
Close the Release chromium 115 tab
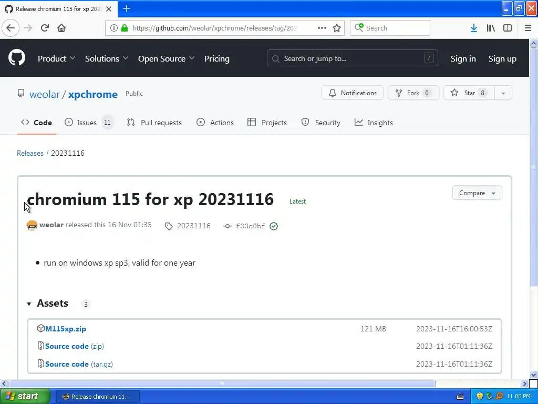tap(109, 9)
